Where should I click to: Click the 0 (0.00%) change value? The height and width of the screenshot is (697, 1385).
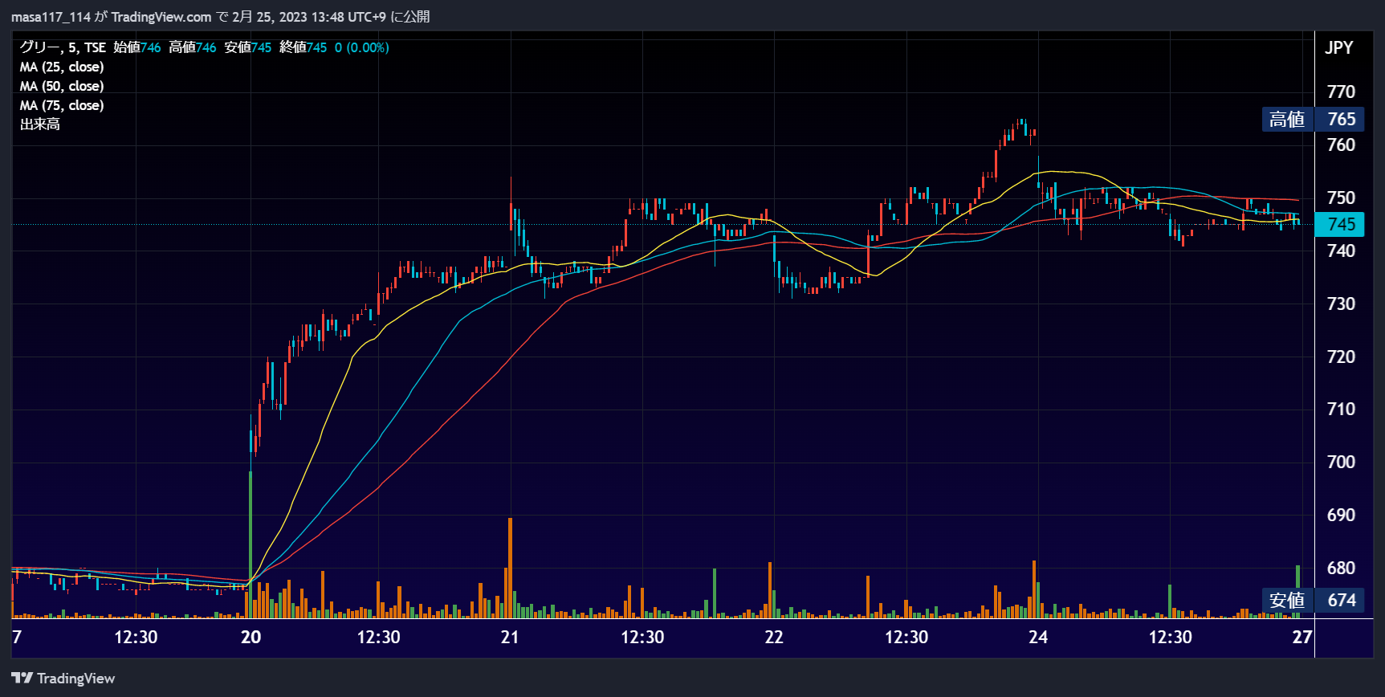point(361,47)
